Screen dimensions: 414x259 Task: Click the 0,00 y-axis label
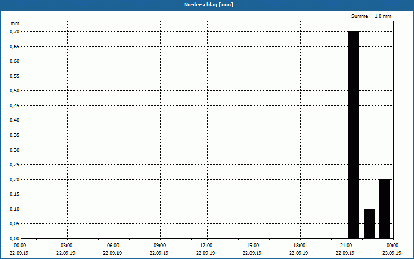[x=14, y=239]
